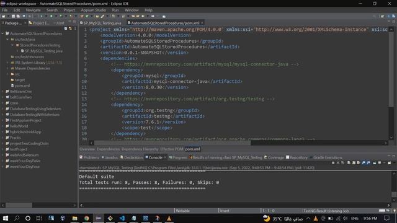Screen dimensions: 397x223
Task: Click the ENG language indicator in tray
Action: point(354,218)
